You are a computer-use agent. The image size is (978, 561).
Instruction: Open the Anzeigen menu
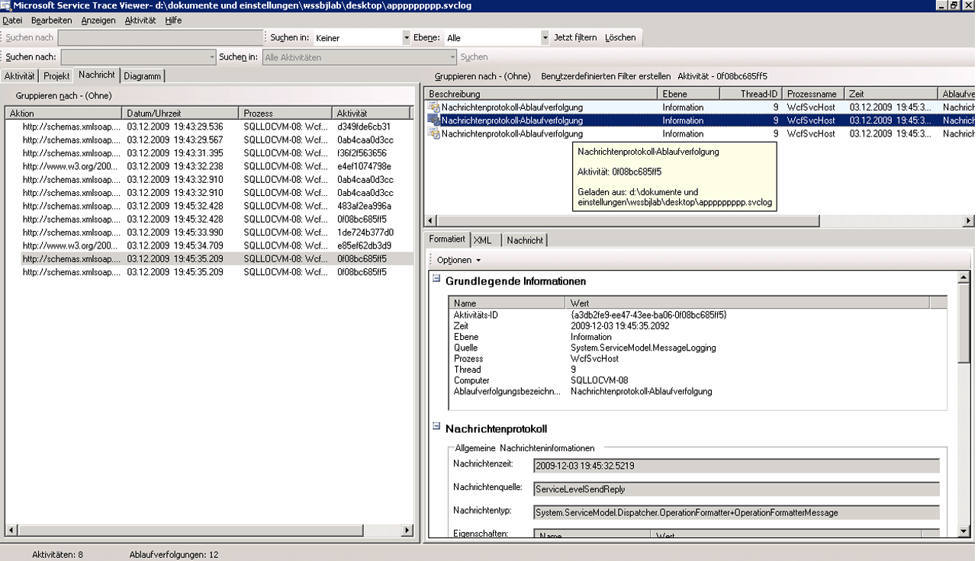pos(98,21)
